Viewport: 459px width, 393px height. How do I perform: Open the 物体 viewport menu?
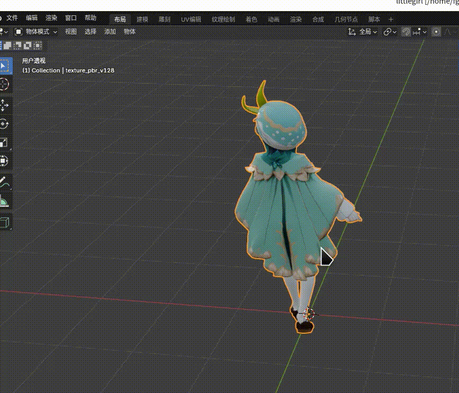click(x=130, y=32)
